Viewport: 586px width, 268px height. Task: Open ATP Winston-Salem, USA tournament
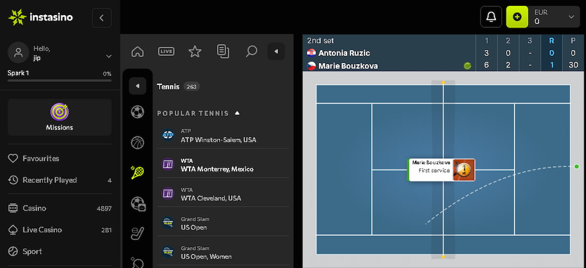pos(223,135)
